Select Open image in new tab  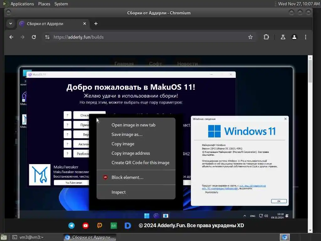136,125
